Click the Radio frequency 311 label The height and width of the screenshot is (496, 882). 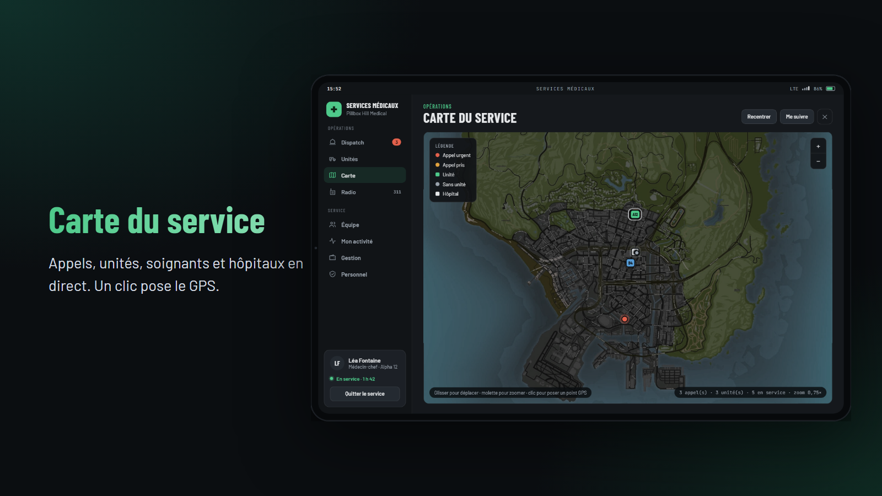click(397, 192)
